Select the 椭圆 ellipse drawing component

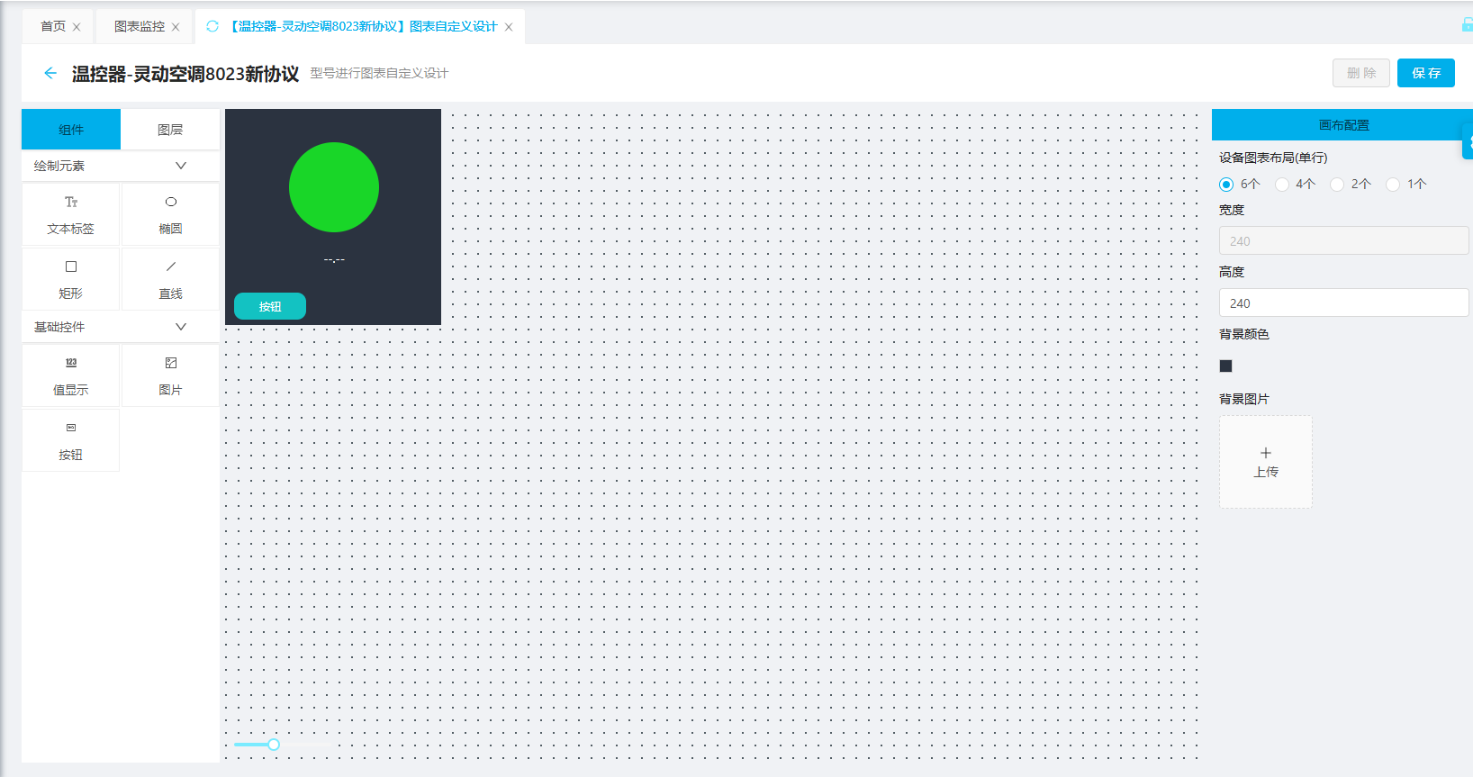coord(170,214)
